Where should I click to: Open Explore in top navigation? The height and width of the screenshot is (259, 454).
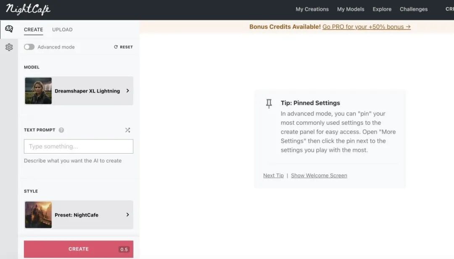(382, 9)
